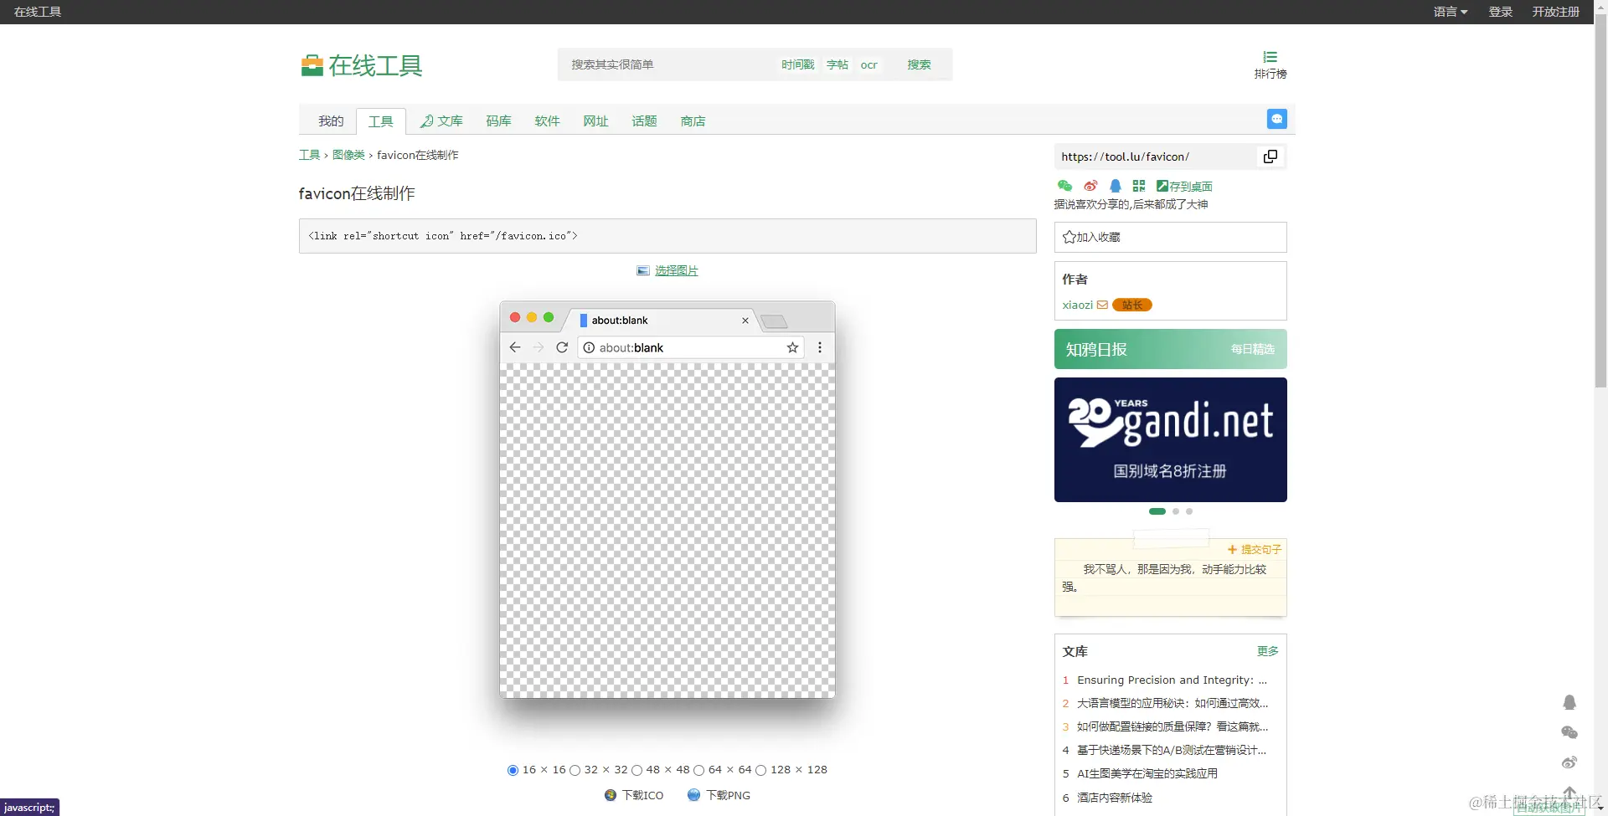Share via the red Weibo icon under the URL
Screen dimensions: 1608x816
tap(1090, 186)
